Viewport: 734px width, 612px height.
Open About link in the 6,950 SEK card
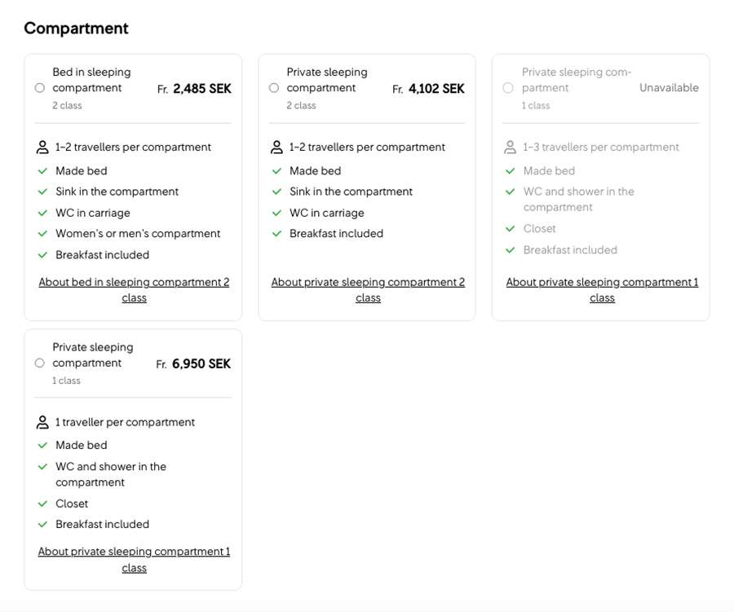tap(134, 560)
